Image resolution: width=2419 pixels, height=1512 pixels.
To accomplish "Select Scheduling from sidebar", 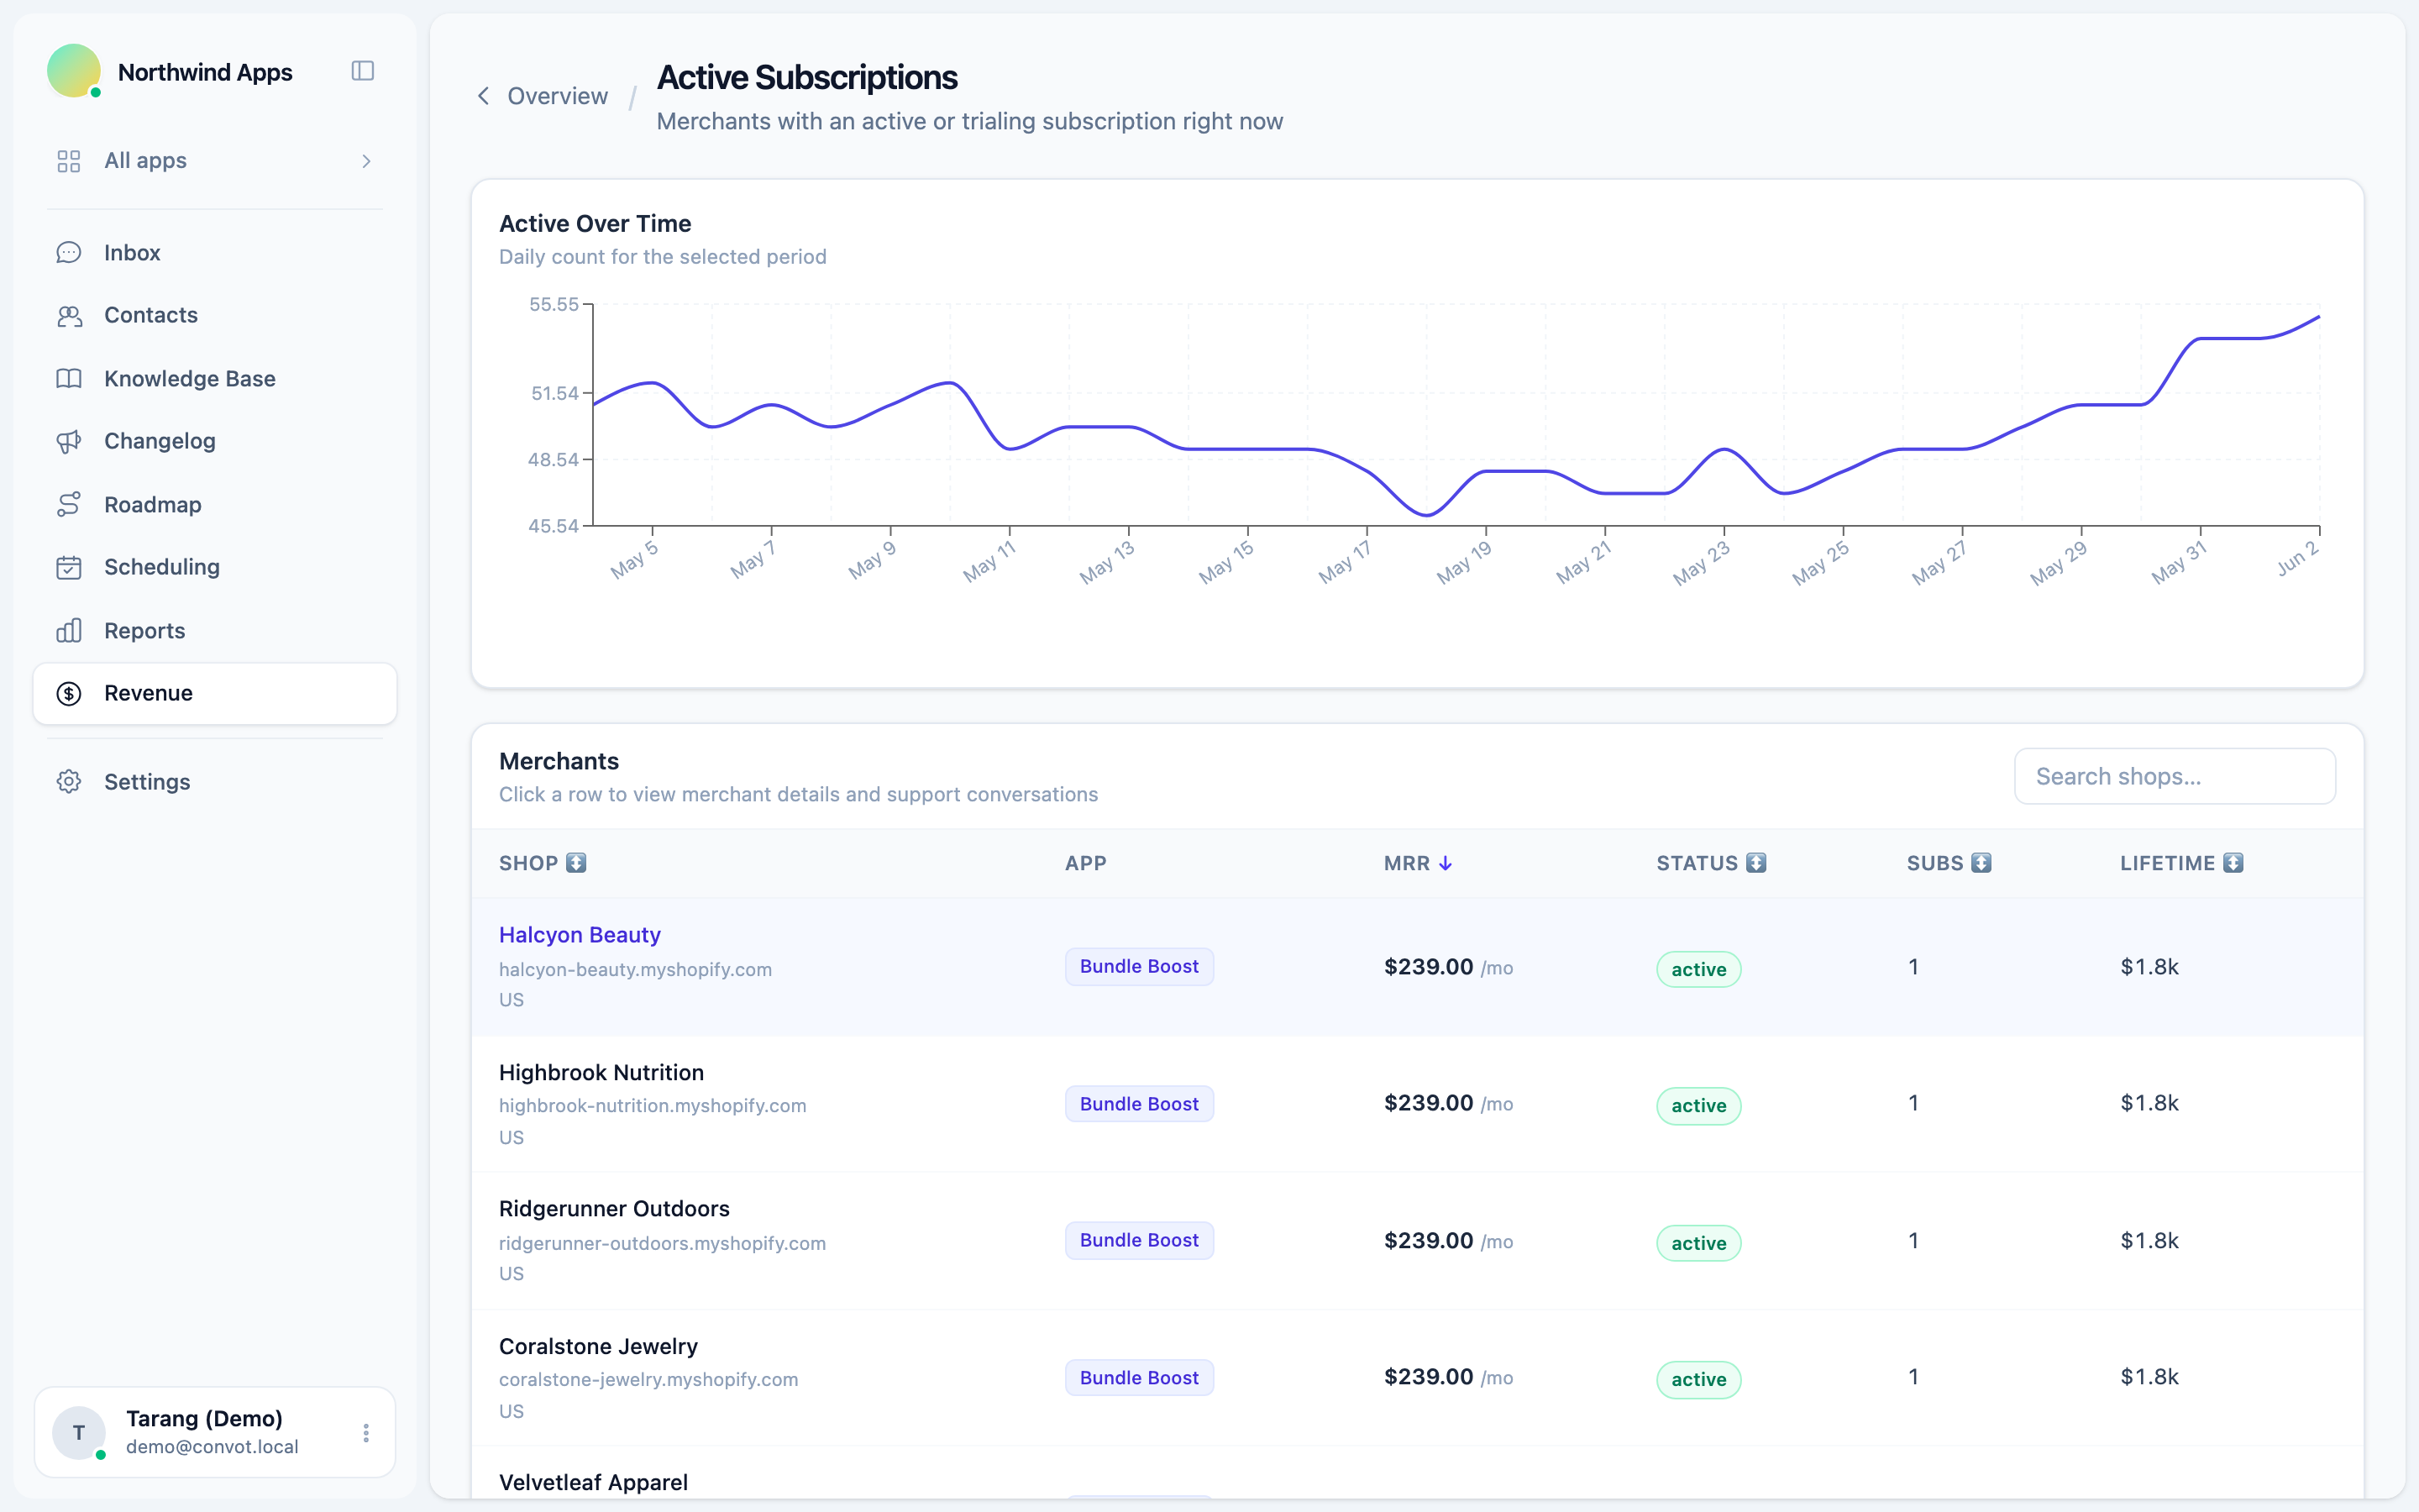I will (215, 568).
